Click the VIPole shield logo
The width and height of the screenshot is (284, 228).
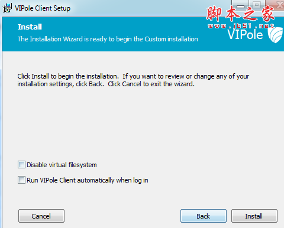coord(275,35)
